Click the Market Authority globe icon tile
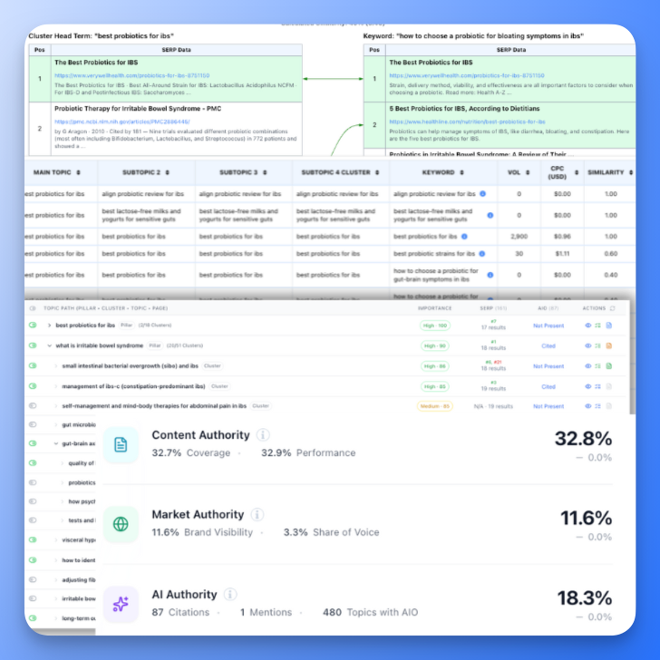The width and height of the screenshot is (660, 660). coord(121,524)
